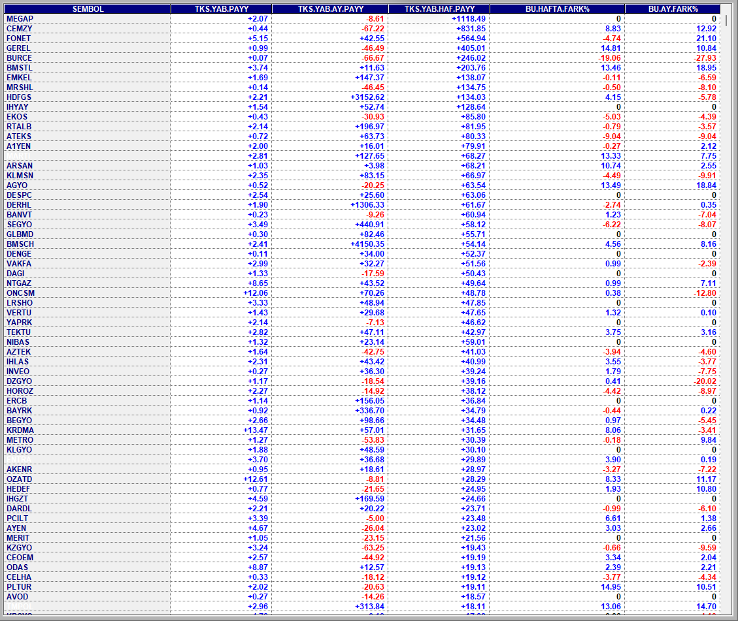Select the EMKEL symbol
The height and width of the screenshot is (621, 738).
click(19, 78)
